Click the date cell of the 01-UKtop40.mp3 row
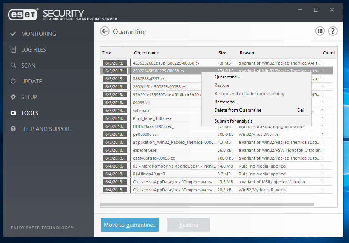 (x=115, y=174)
